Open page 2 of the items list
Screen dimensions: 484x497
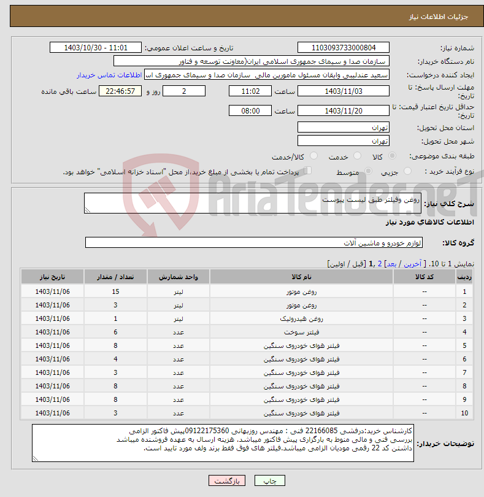pyautogui.click(x=380, y=264)
